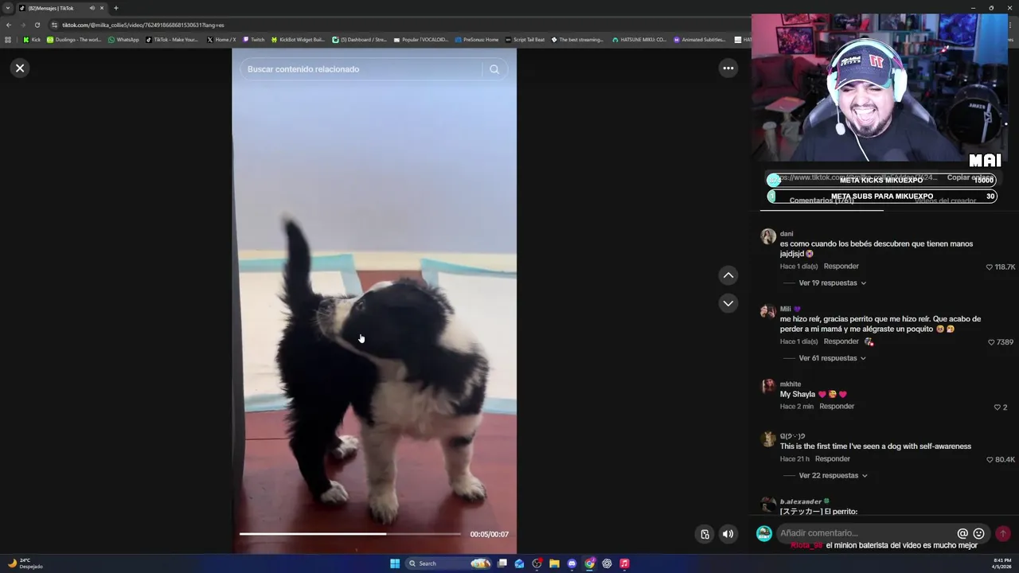This screenshot has height=573, width=1019.
Task: Click the address bar URL
Action: [x=143, y=25]
